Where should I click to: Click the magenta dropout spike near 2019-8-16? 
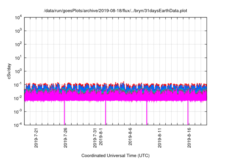(x=188, y=113)
